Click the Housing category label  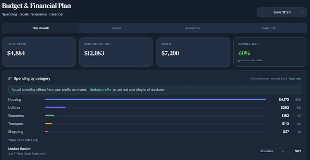[14, 99]
